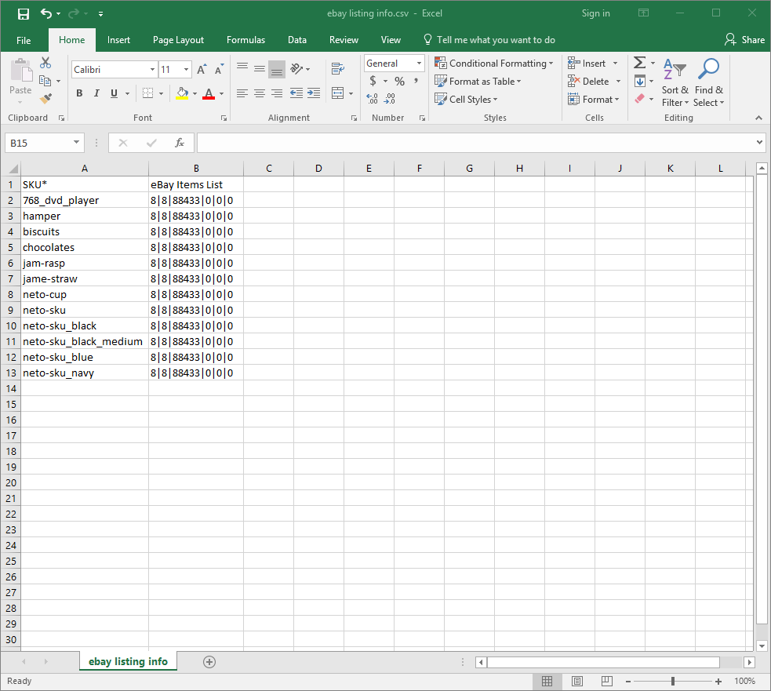Screen dimensions: 771x691
Task: Apply accounting dollar number format
Action: coord(373,81)
